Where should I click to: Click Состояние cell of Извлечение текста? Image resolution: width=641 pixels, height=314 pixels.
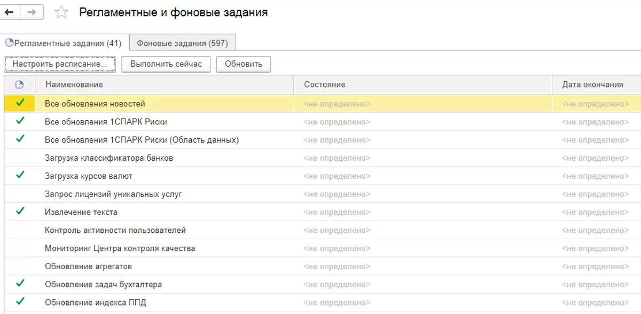tap(423, 212)
